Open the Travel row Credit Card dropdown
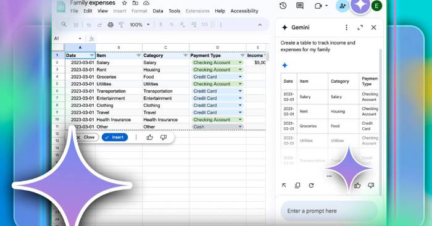This screenshot has width=432, height=226. [240, 112]
